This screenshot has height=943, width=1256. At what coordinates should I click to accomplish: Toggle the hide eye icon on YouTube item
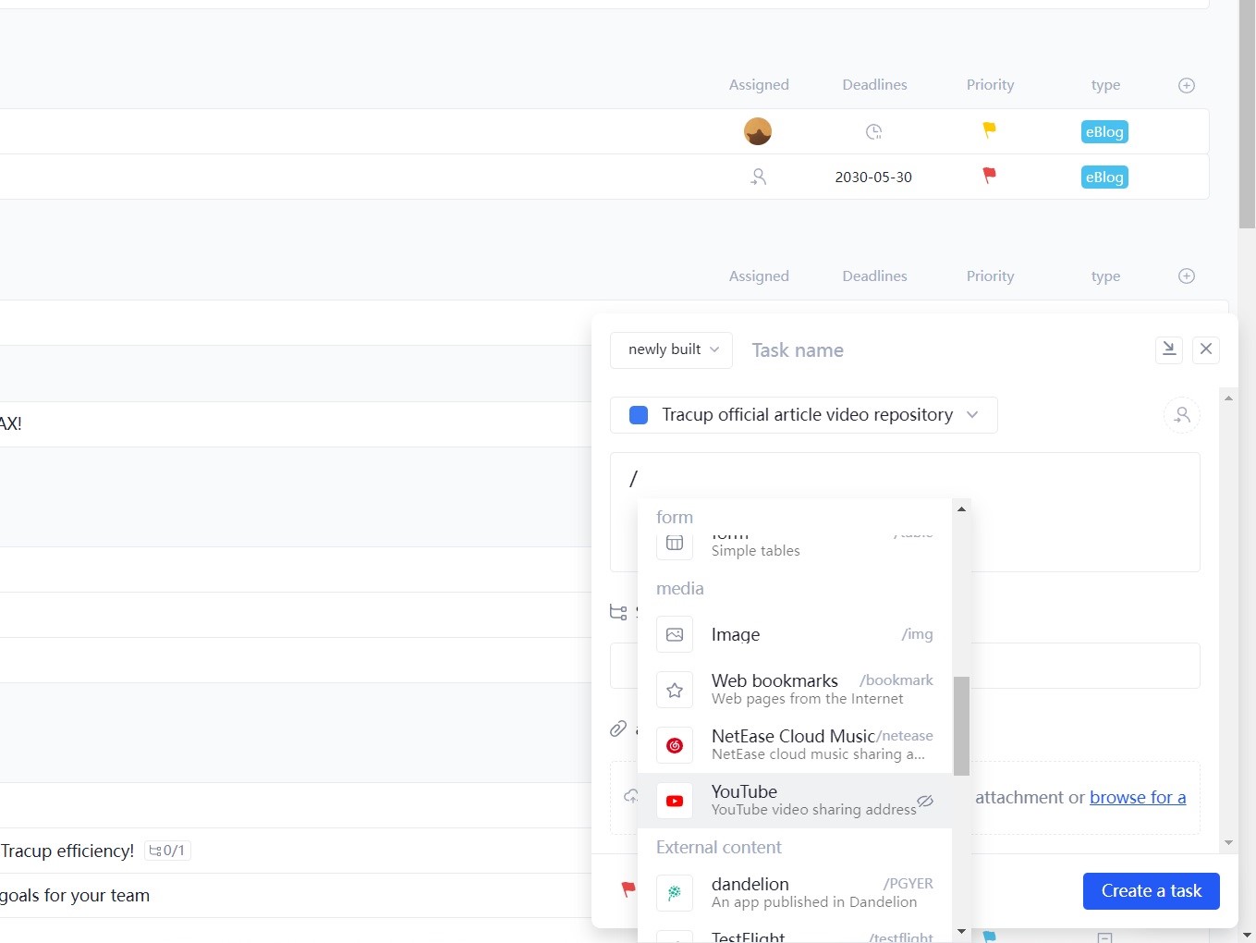925,801
